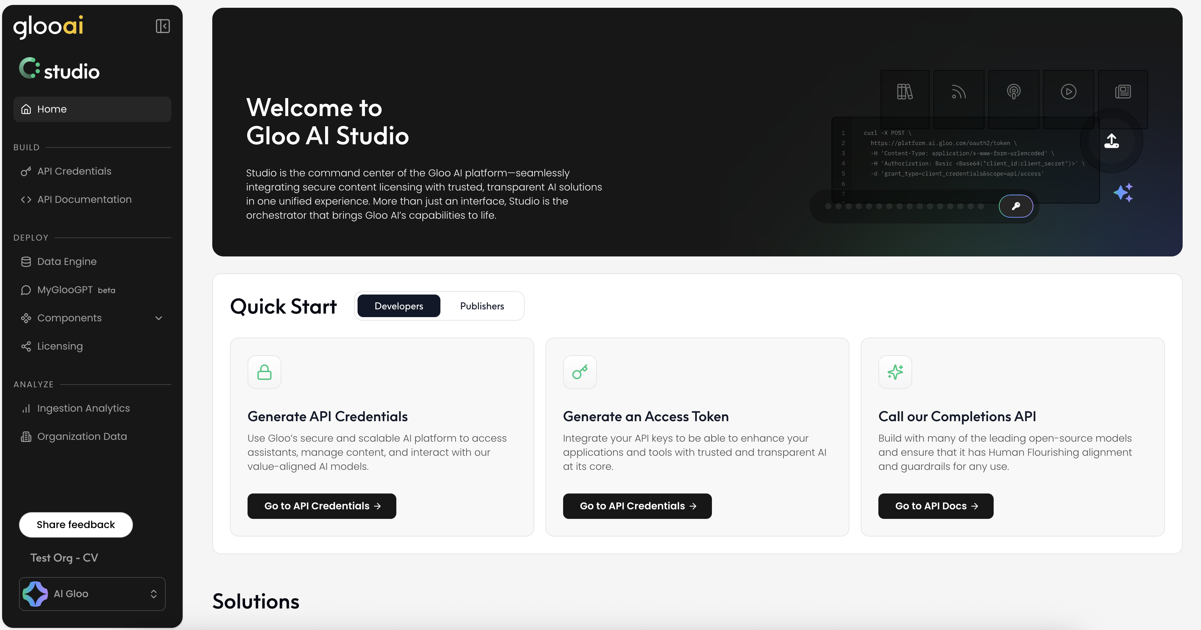Click the Generate an Access Token heading
Viewport: 1201px width, 630px height.
tap(646, 417)
